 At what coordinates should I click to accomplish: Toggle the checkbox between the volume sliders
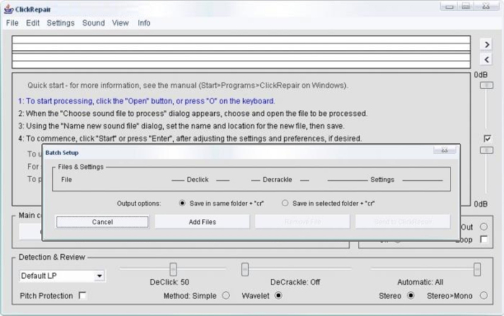coord(487,138)
